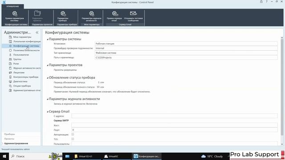Screen dimensions: 285x160
Task: Collapse the Параметры журнала активности section
Action: tap(48, 99)
